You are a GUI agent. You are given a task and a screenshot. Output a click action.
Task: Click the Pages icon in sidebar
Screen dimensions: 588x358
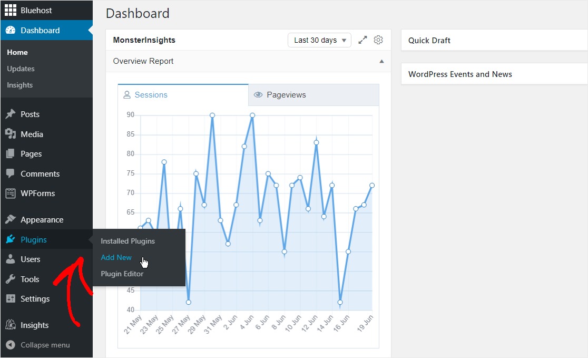point(11,153)
